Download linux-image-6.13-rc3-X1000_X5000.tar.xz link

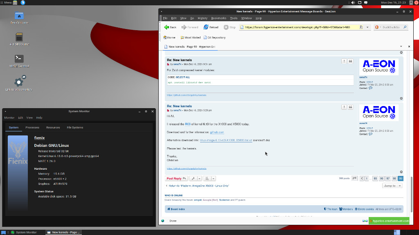click(x=226, y=140)
